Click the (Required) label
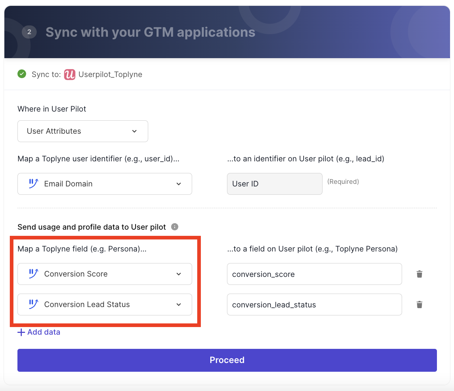This screenshot has width=454, height=391. [x=343, y=182]
